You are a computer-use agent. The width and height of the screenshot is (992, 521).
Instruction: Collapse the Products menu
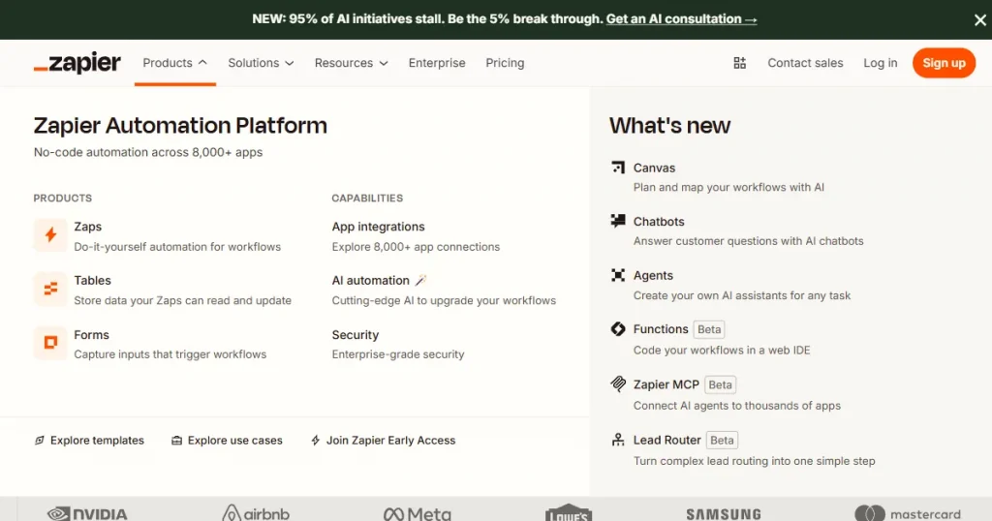[x=175, y=63]
